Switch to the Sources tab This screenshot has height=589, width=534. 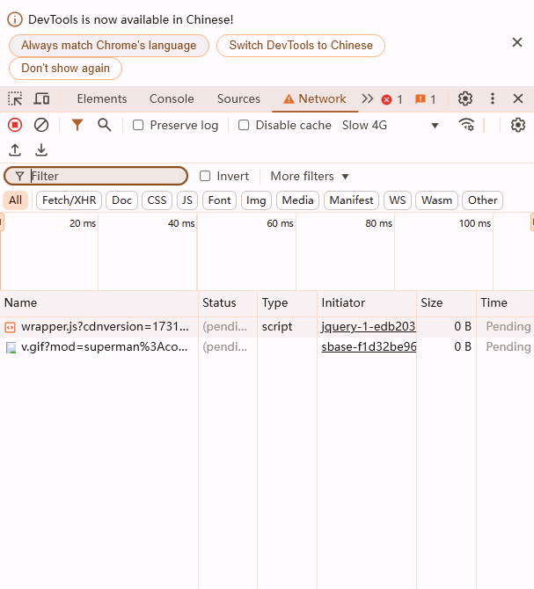point(238,98)
